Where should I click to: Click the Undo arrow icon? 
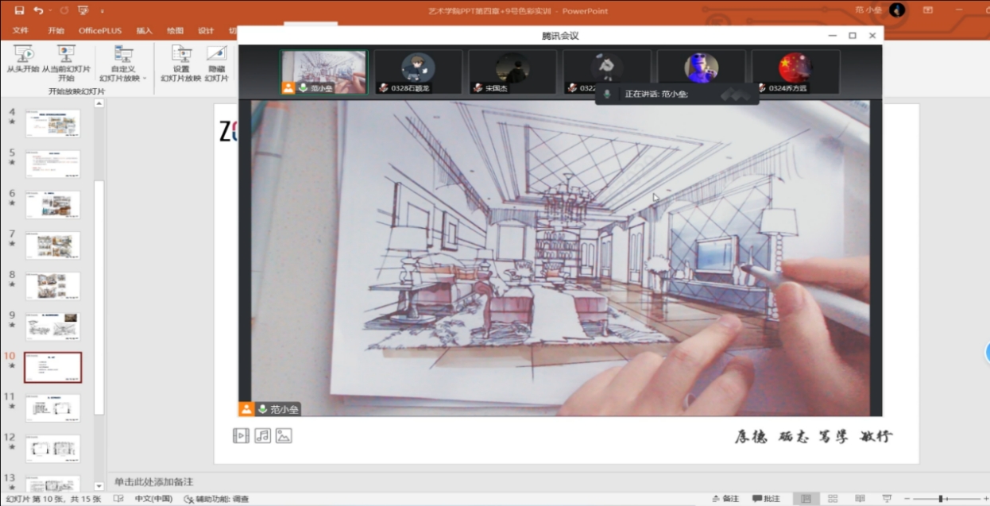[37, 10]
